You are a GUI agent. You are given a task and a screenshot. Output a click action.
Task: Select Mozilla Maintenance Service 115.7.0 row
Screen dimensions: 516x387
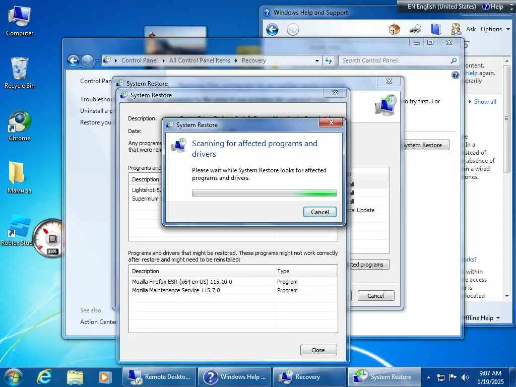pyautogui.click(x=233, y=290)
